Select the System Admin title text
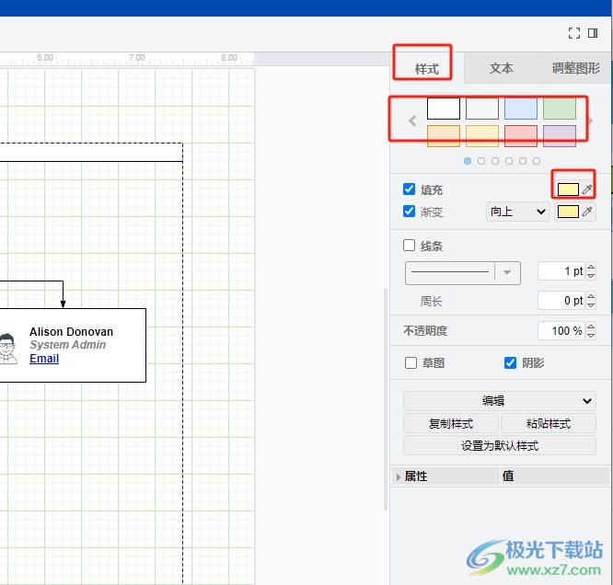This screenshot has width=613, height=585. tap(67, 345)
